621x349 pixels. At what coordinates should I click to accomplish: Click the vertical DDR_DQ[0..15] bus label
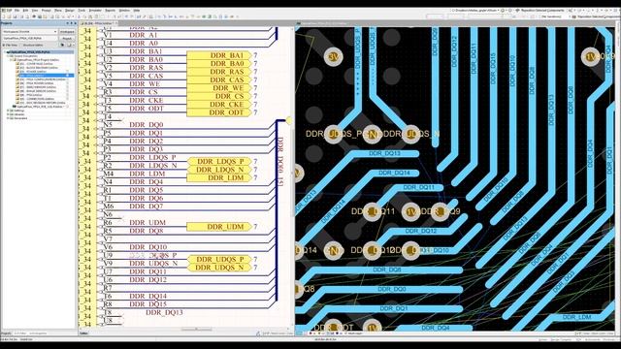click(x=280, y=162)
